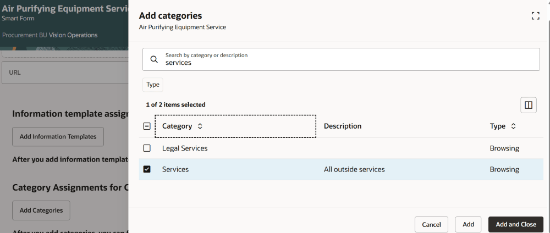The height and width of the screenshot is (233, 550).
Task: Click Procurement BU Vision Operations text
Action: pos(50,35)
